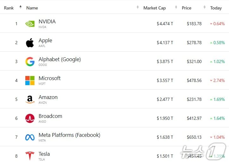Click the red Broadcom logo icon
Screen dimensions: 229x163
30,118
